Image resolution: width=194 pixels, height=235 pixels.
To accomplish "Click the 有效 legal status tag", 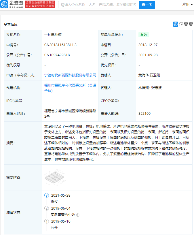I will coord(143,35).
